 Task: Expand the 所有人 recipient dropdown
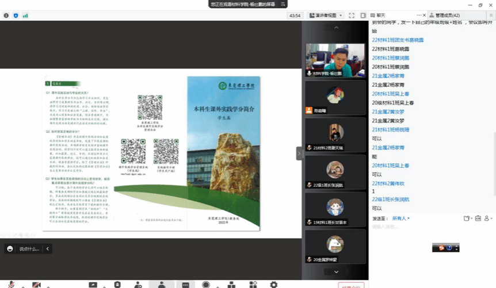point(401,218)
